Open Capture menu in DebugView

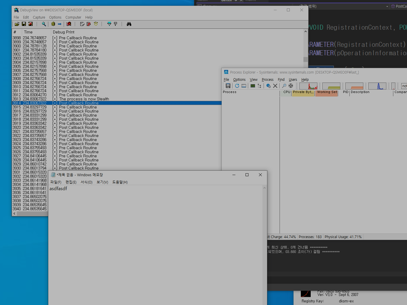pos(39,17)
